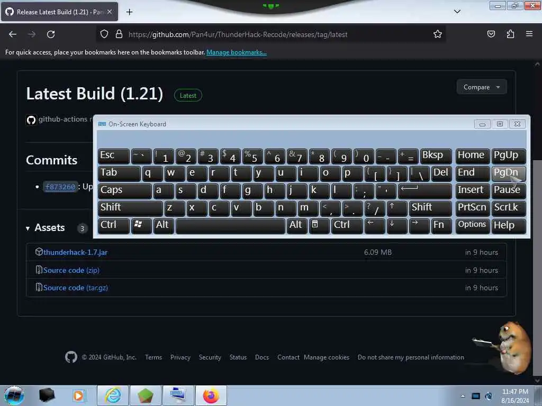This screenshot has width=542, height=406.
Task: Download Source code (zip)
Action: click(71, 270)
